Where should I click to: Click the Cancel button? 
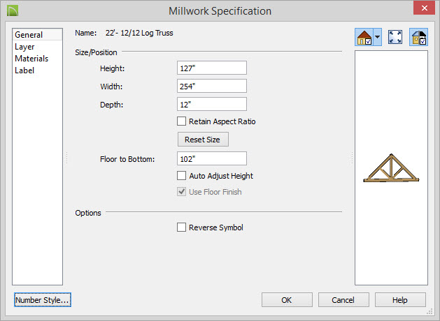pyautogui.click(x=343, y=300)
